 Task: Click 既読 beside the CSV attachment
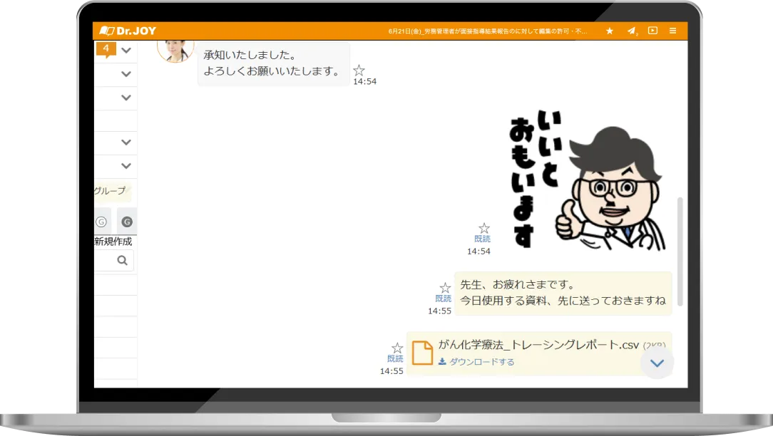coord(395,358)
